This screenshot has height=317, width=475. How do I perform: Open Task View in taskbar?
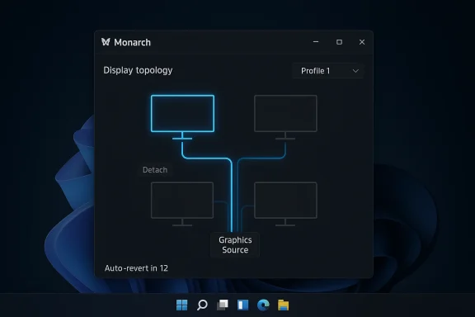223,305
